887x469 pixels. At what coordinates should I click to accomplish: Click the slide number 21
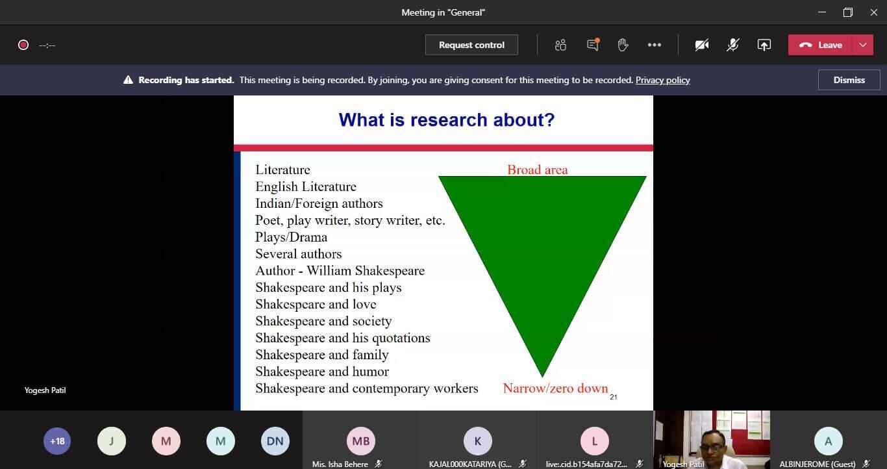click(x=613, y=397)
